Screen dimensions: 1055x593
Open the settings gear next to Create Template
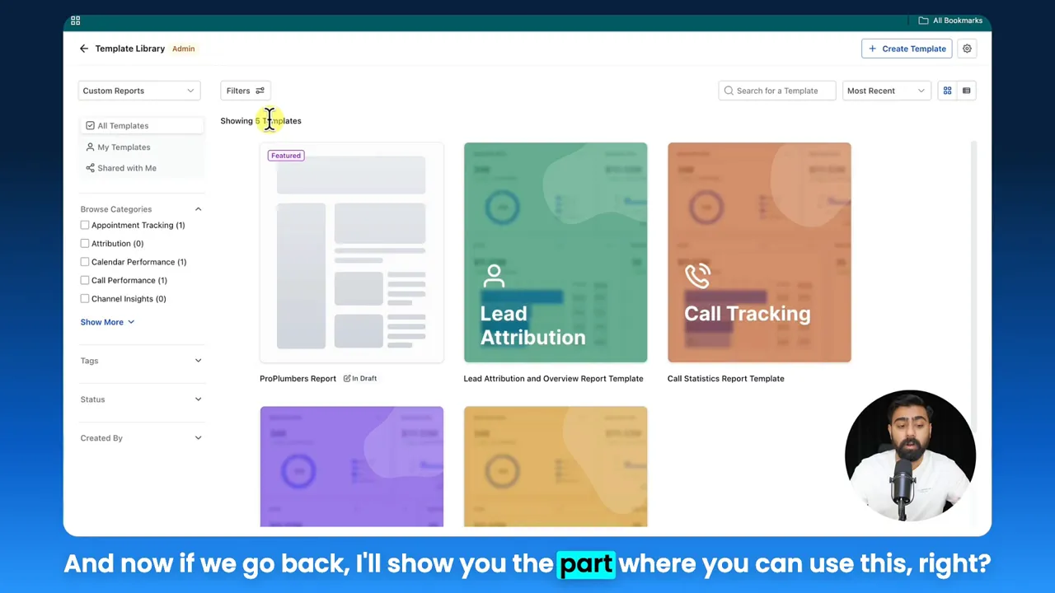(967, 49)
